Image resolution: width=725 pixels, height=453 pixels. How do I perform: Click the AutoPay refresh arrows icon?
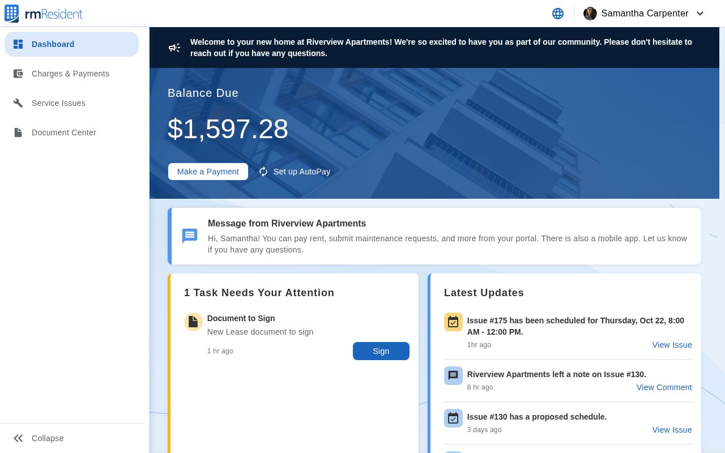(x=263, y=172)
